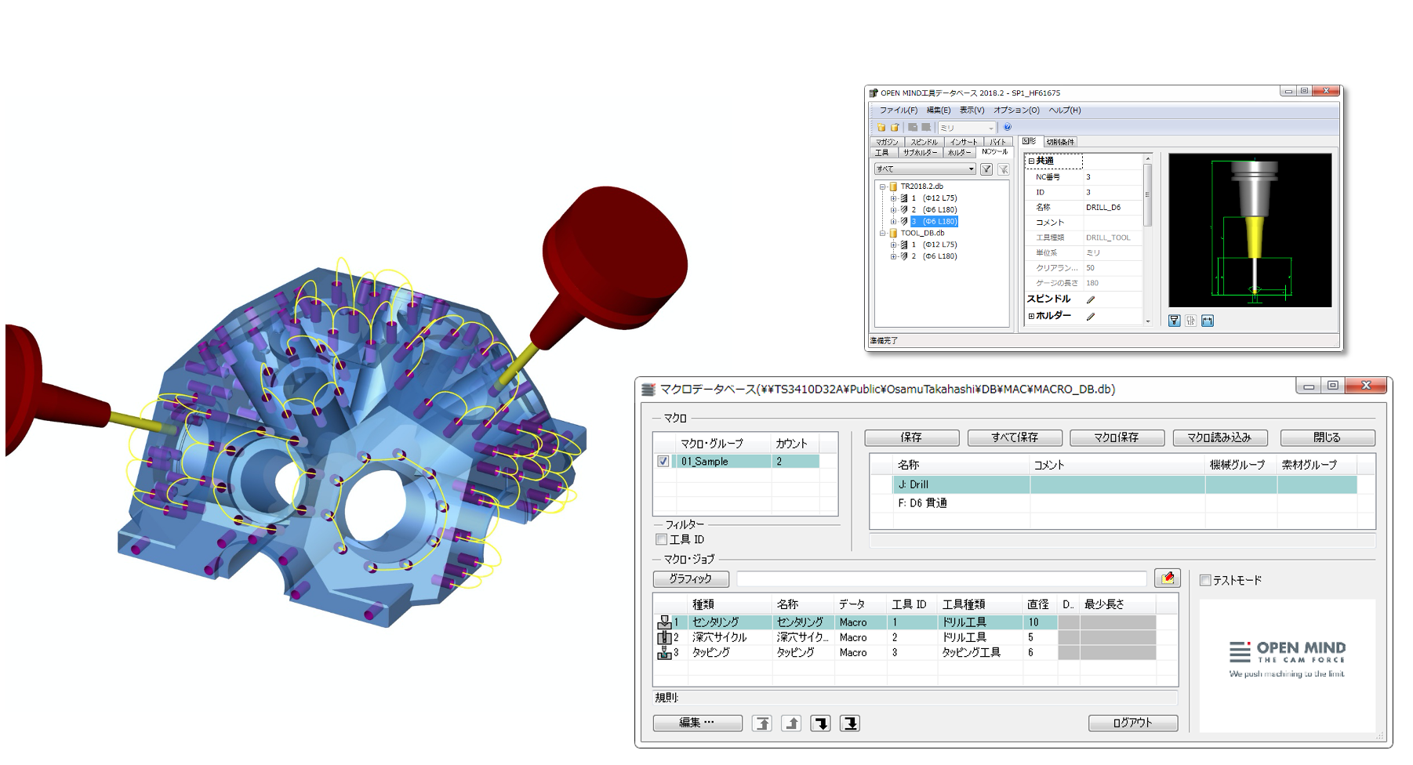Select tool 2 (Φ6 L180) under TOOL_DB.db
The width and height of the screenshot is (1413, 765).
pos(933,256)
